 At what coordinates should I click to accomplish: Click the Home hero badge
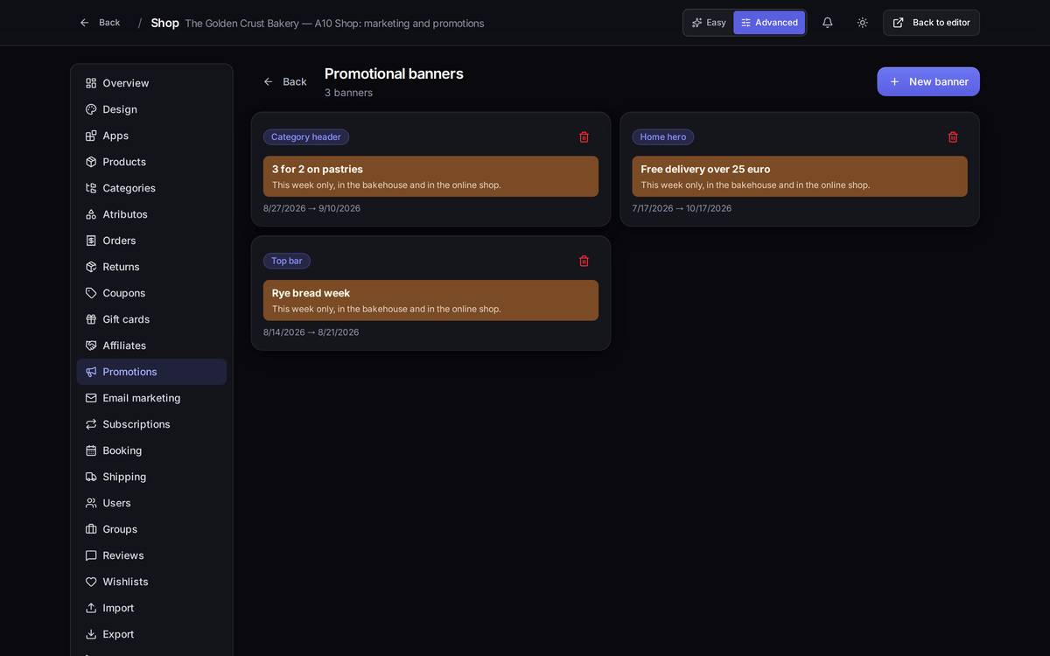(663, 137)
